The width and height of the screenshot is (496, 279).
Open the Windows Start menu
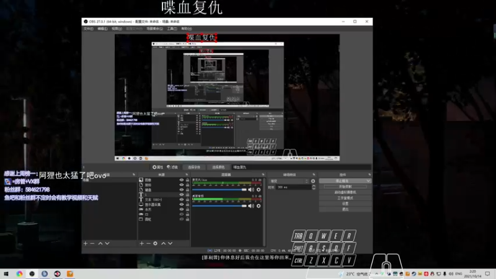coord(6,273)
